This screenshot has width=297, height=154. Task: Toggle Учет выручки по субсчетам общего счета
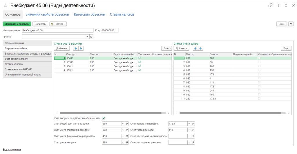(104, 118)
